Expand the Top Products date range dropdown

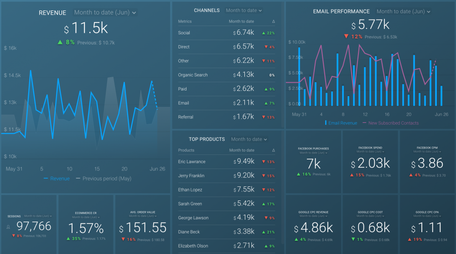[249, 139]
